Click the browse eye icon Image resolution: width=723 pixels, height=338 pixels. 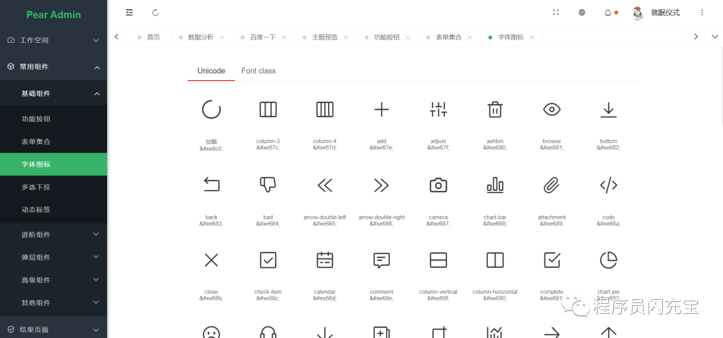(x=552, y=110)
